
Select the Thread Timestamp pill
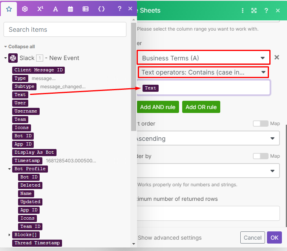[37, 243]
